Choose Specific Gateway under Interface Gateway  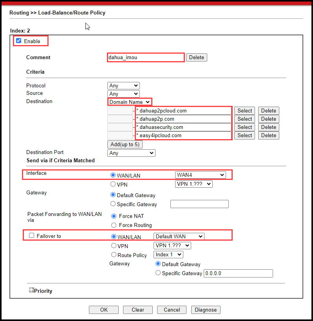tap(113, 204)
